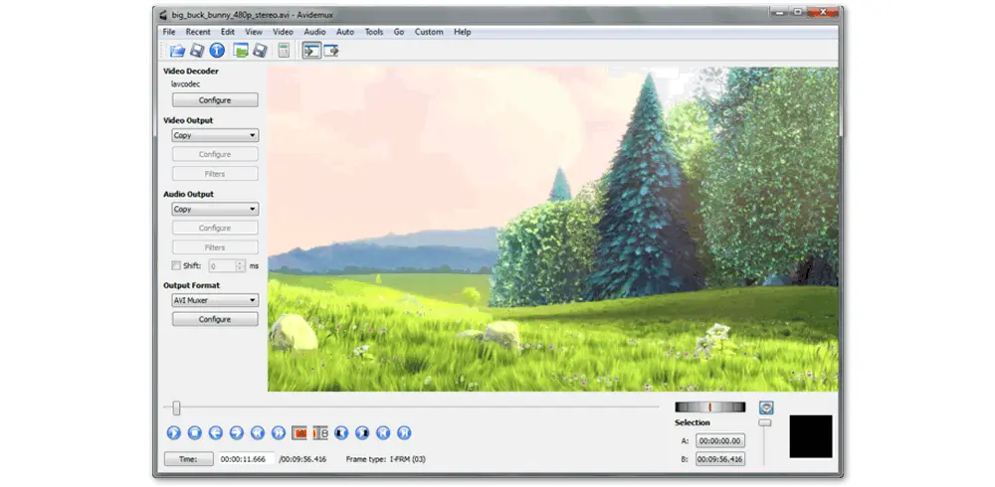Click the jog wheel shuttle control
This screenshot has width=995, height=487.
710,407
